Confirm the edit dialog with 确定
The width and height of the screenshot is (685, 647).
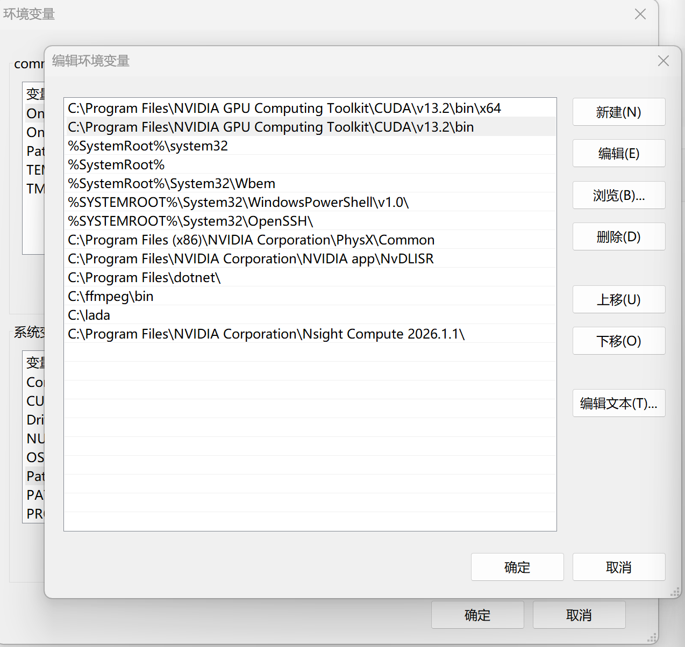517,567
